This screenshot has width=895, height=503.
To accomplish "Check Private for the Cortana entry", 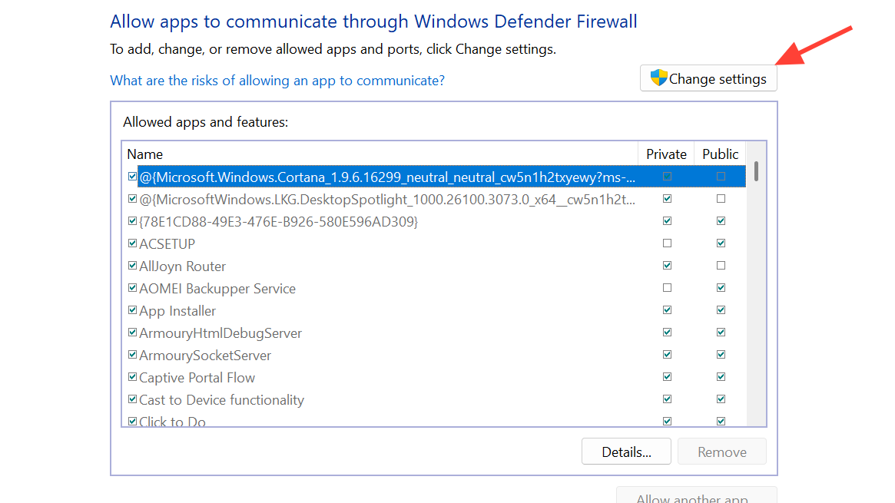I will [x=667, y=177].
